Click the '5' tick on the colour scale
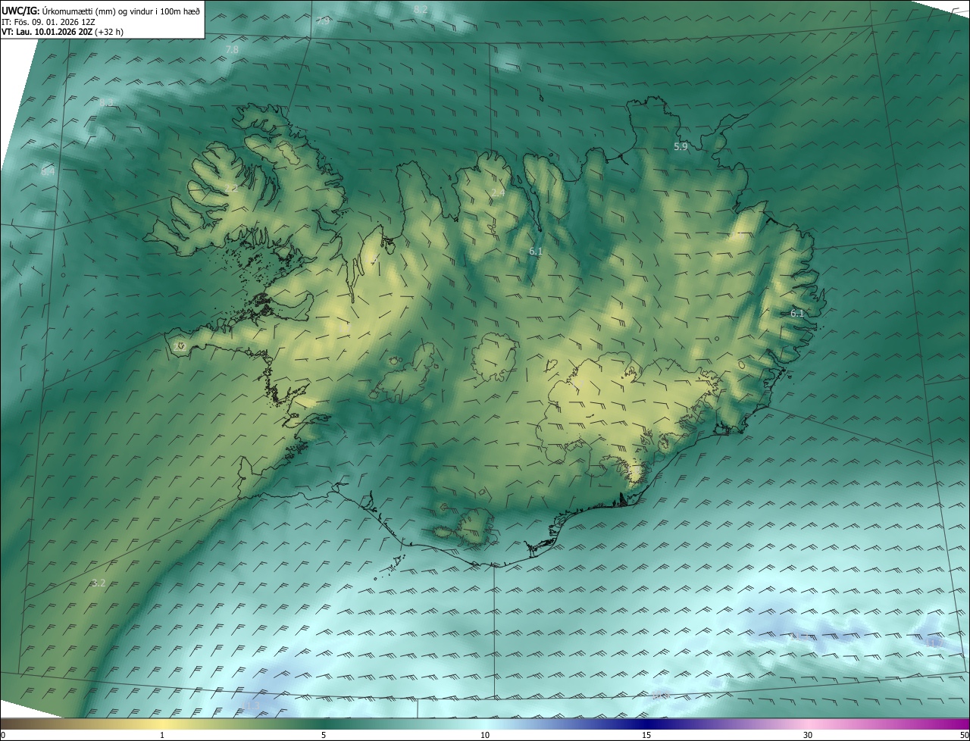The width and height of the screenshot is (970, 741). [324, 735]
